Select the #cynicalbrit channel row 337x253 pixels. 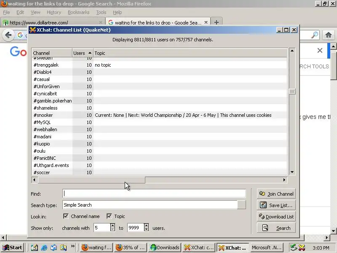click(x=159, y=94)
